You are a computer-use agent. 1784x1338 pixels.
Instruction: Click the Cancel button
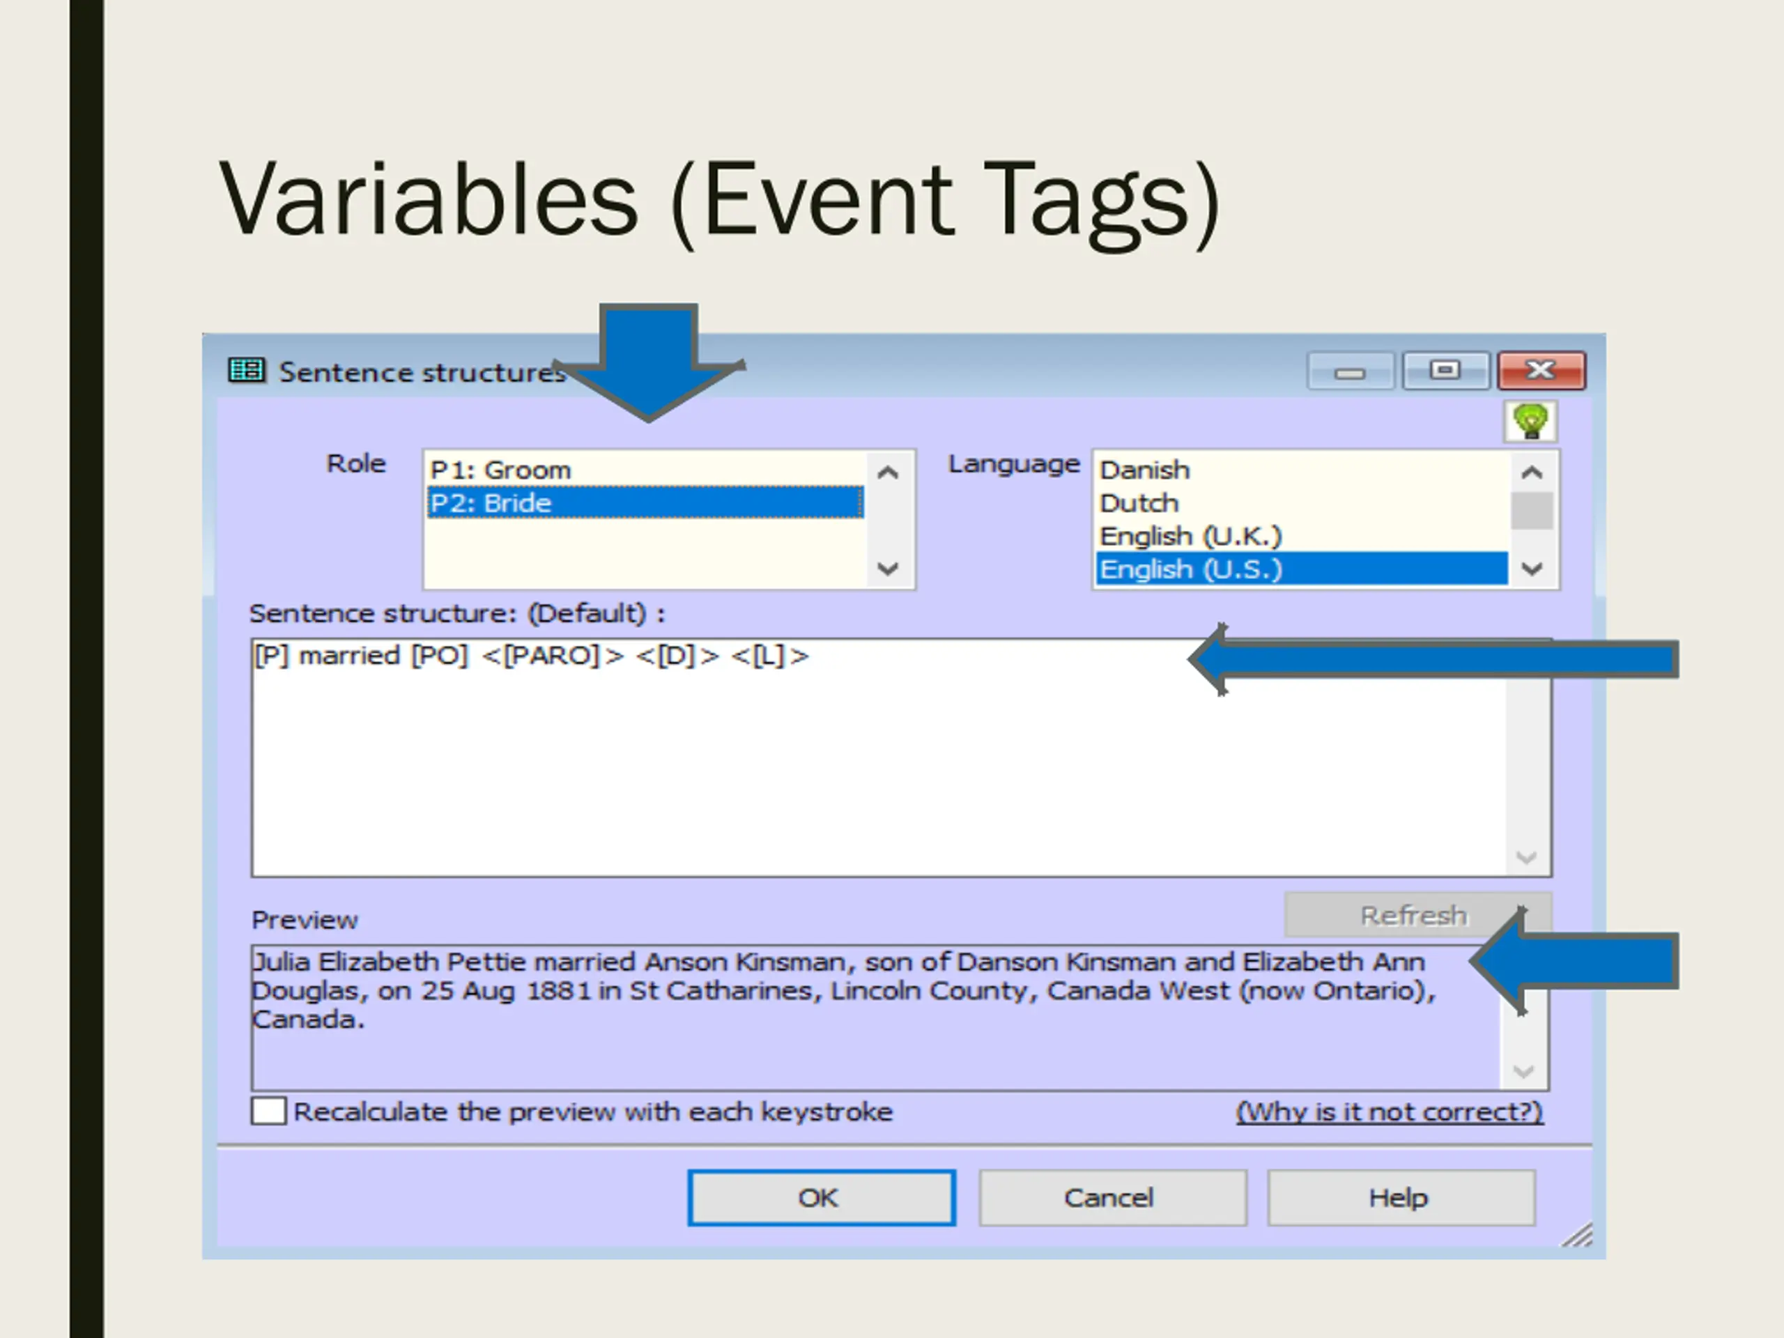(x=1112, y=1198)
